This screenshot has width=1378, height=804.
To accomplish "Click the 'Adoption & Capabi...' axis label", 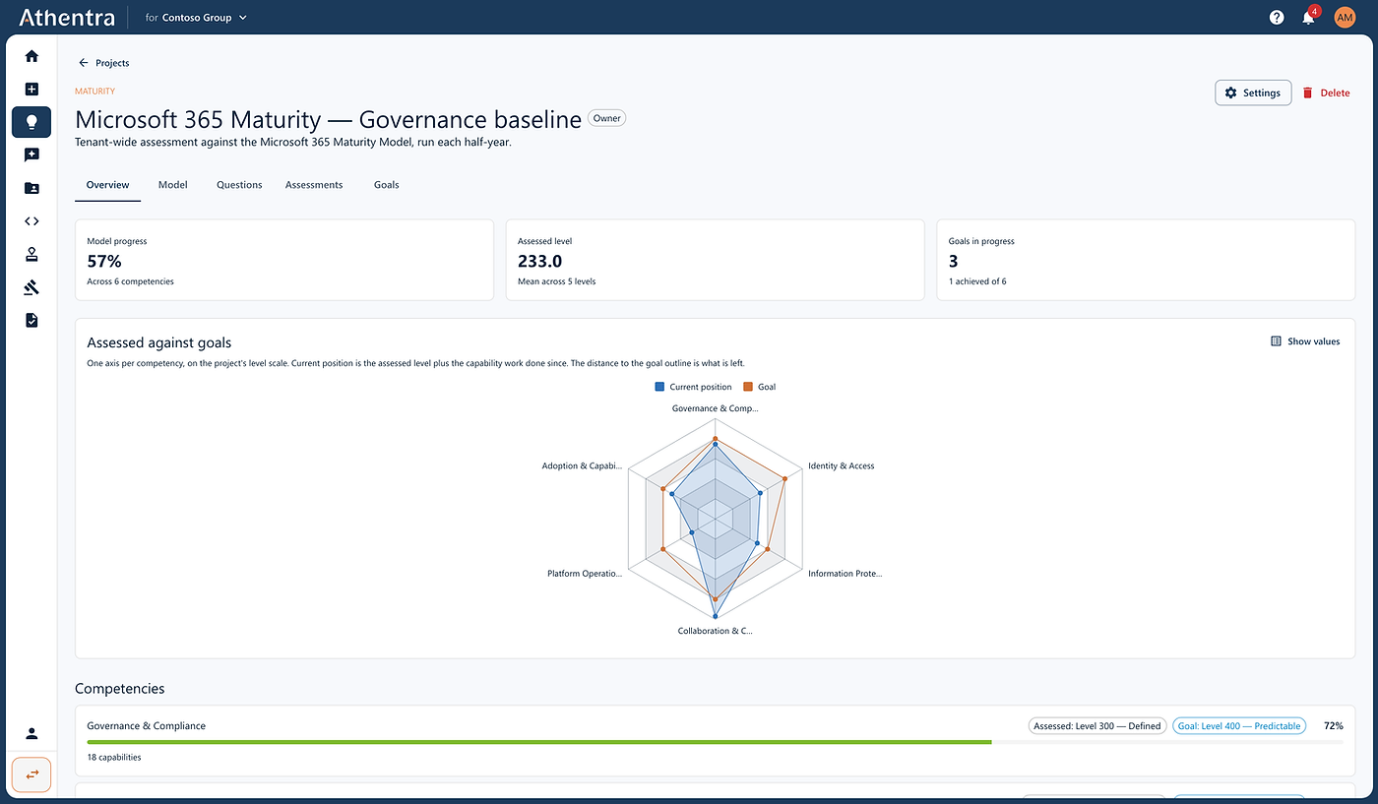I will click(583, 465).
